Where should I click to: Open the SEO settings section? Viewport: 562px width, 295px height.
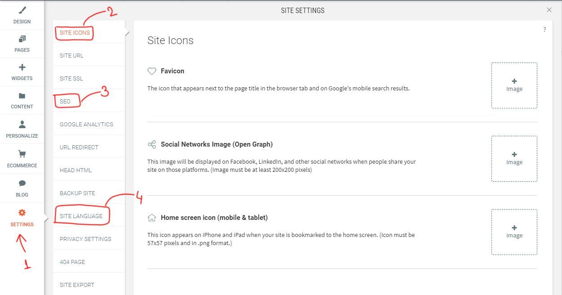65,102
